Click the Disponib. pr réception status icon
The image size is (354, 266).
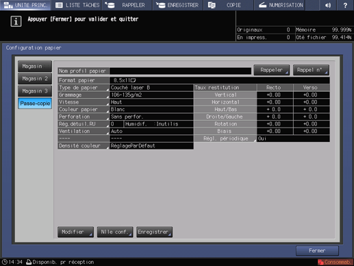pyautogui.click(x=29, y=262)
